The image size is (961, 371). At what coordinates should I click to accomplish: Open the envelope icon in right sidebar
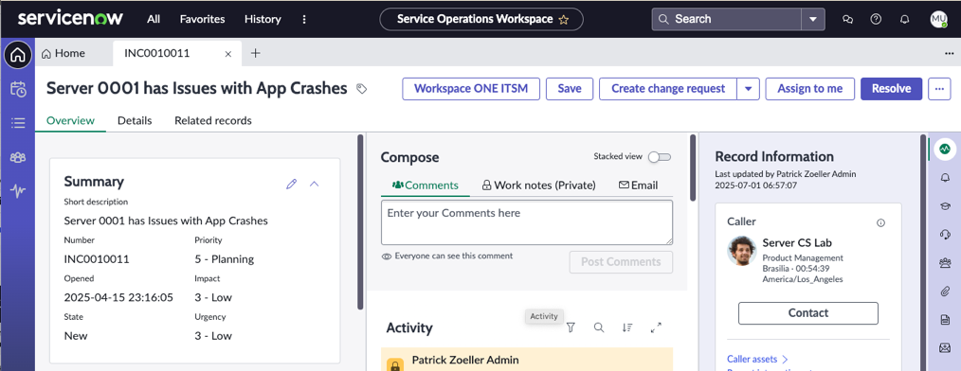(945, 347)
